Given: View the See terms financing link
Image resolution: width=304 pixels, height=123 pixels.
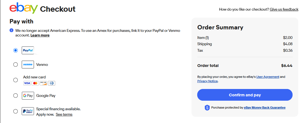Looking at the screenshot, I should point(64,114).
